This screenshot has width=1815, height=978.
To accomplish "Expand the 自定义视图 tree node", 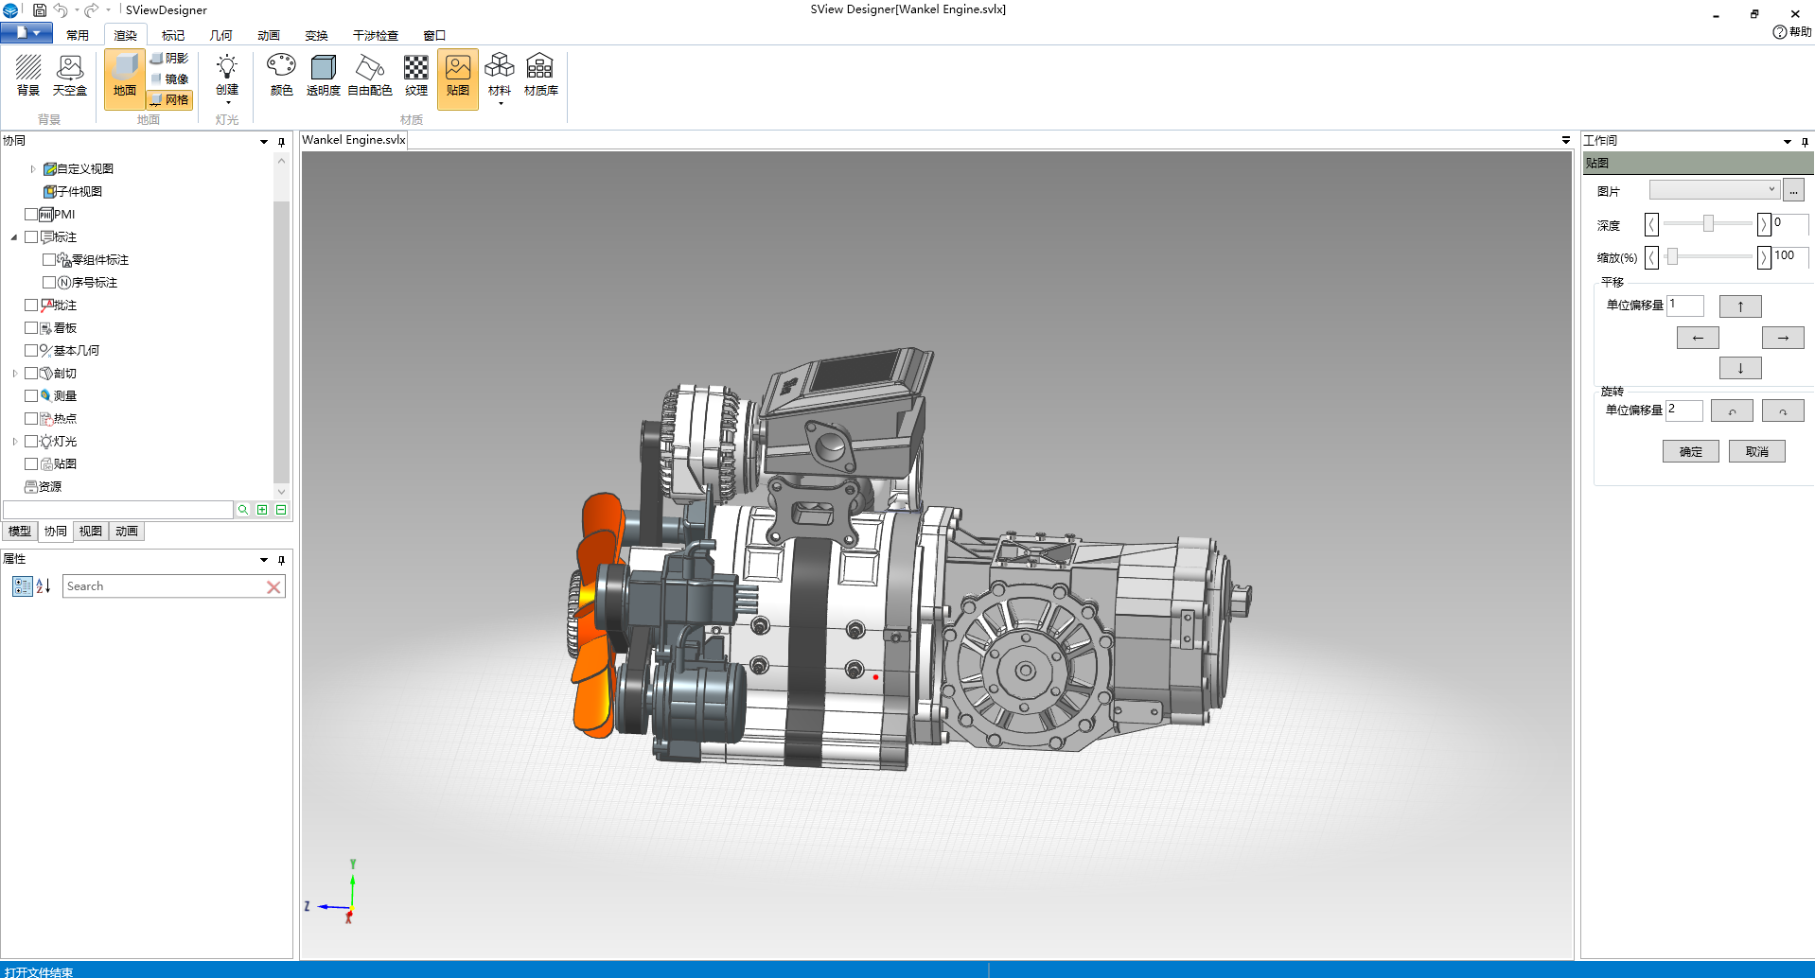I will coord(33,169).
